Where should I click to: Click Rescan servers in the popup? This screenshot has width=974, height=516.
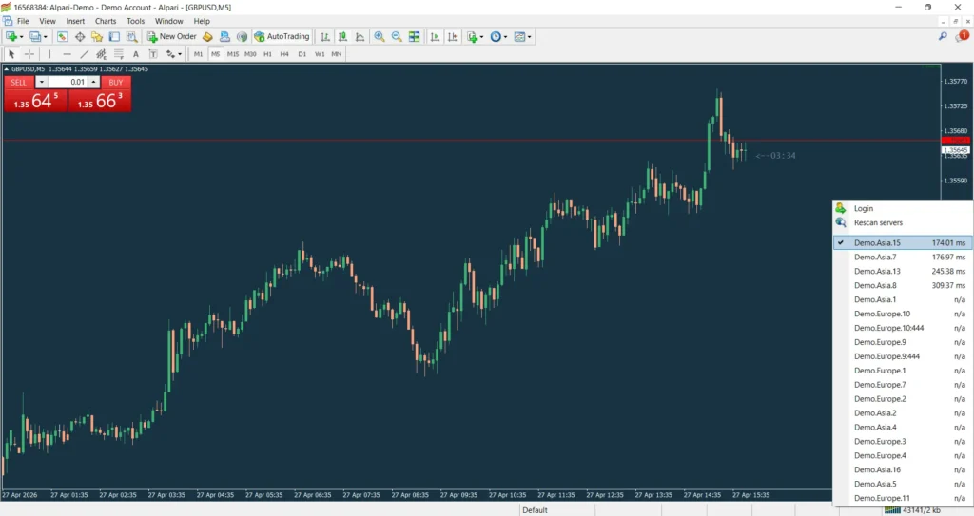(x=903, y=223)
